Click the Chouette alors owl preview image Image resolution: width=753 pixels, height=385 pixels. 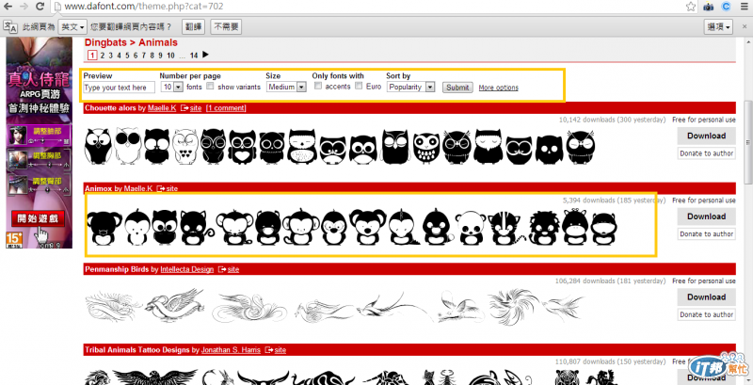[x=340, y=147]
